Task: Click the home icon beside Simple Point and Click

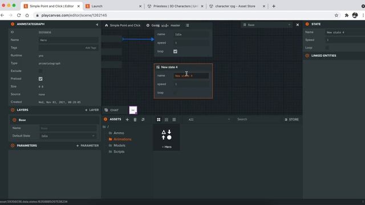Action: (x=107, y=25)
